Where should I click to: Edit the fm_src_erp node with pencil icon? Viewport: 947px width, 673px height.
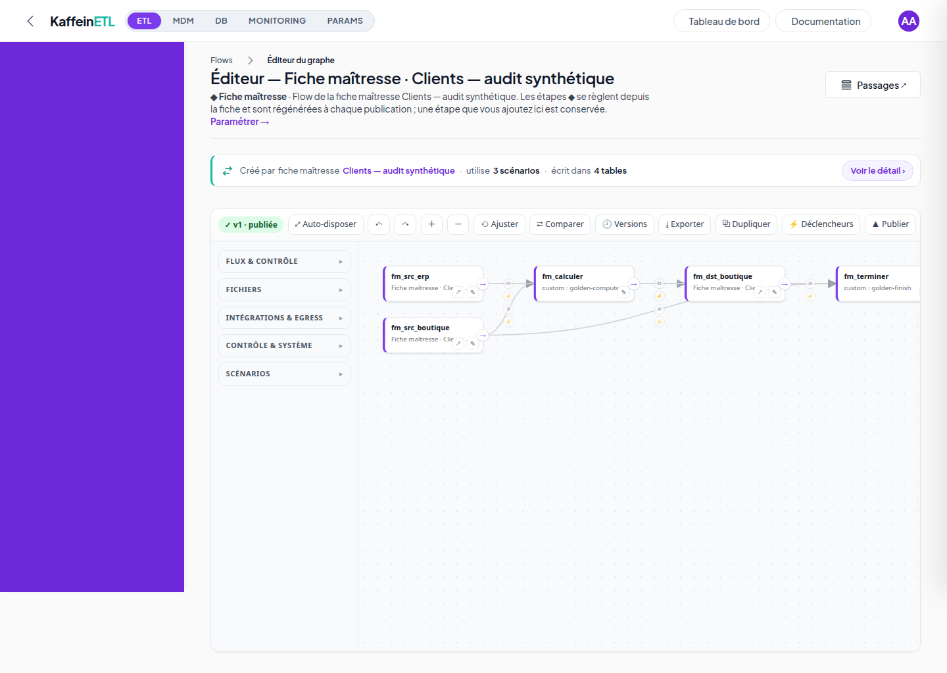click(472, 292)
